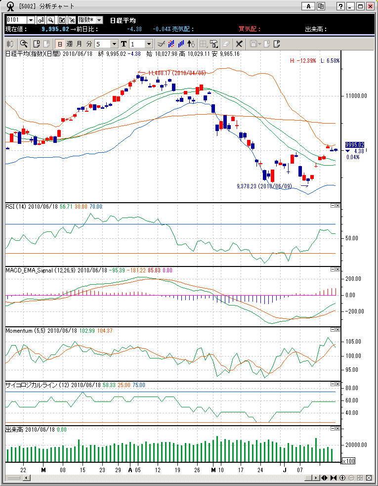This screenshot has width=378, height=486.
Task: Click the 'A' button in title bar
Action: click(x=308, y=6)
